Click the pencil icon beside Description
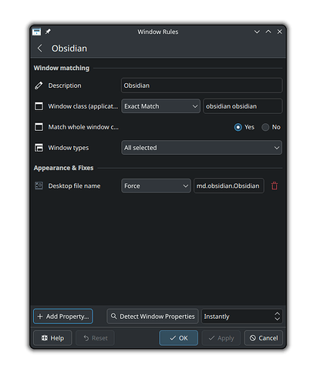The image size is (317, 385). click(39, 85)
